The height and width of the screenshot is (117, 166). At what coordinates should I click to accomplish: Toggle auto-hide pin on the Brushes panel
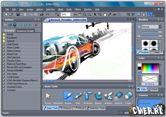(159, 20)
